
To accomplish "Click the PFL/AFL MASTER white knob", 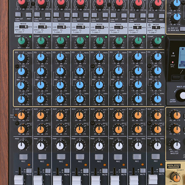I will coord(177,146).
